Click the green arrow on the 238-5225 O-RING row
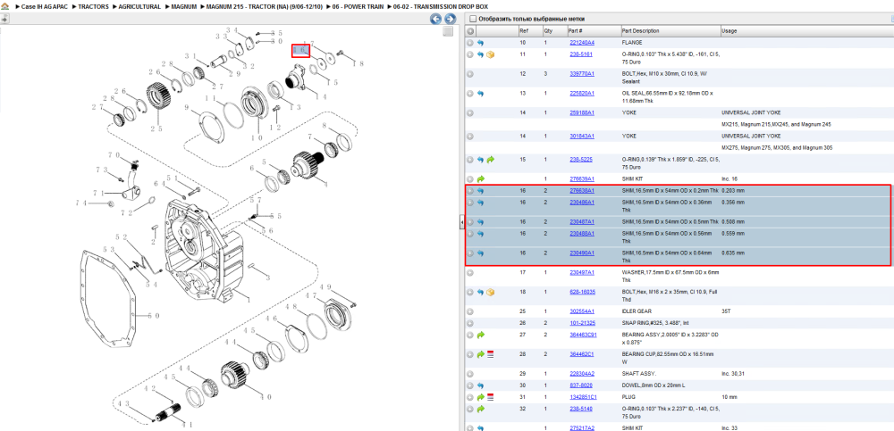The image size is (894, 431). click(x=490, y=160)
